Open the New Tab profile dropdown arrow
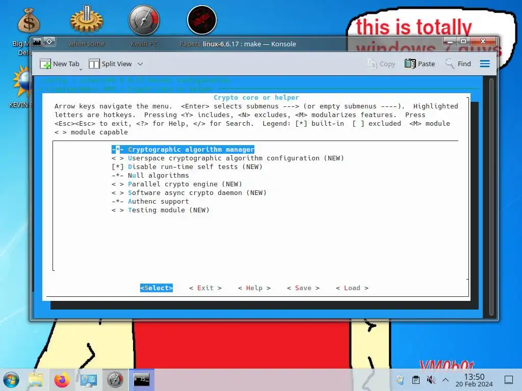Image resolution: width=522 pixels, height=391 pixels. tap(81, 69)
